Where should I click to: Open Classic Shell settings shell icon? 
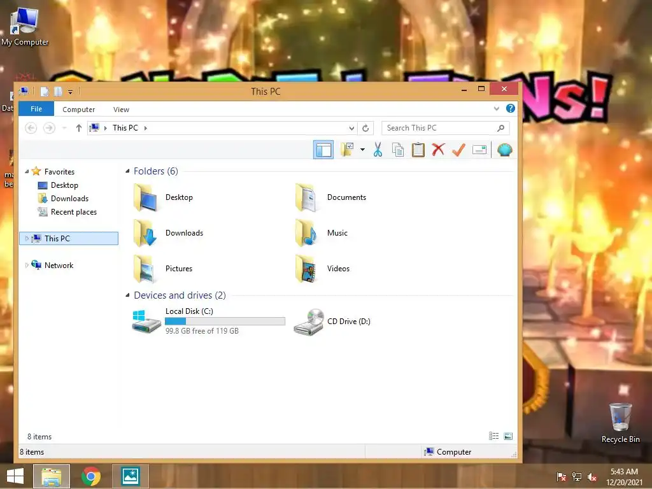point(504,150)
